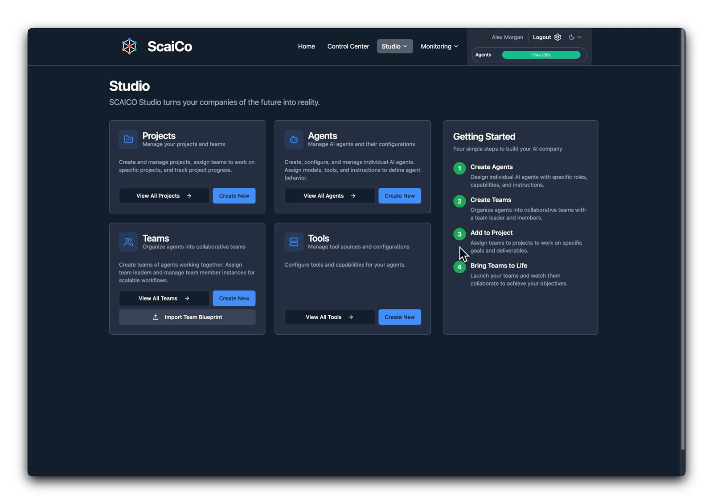Viewport: 713px width, 504px height.
Task: Open settings via the gear icon
Action: pos(557,37)
